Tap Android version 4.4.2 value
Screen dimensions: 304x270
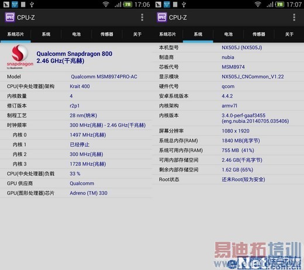click(x=227, y=96)
